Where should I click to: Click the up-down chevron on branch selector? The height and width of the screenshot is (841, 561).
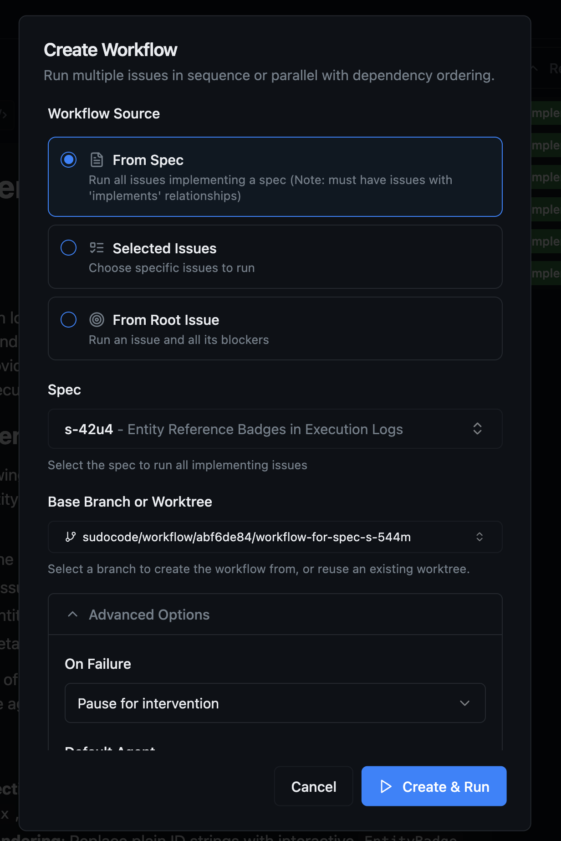click(479, 537)
